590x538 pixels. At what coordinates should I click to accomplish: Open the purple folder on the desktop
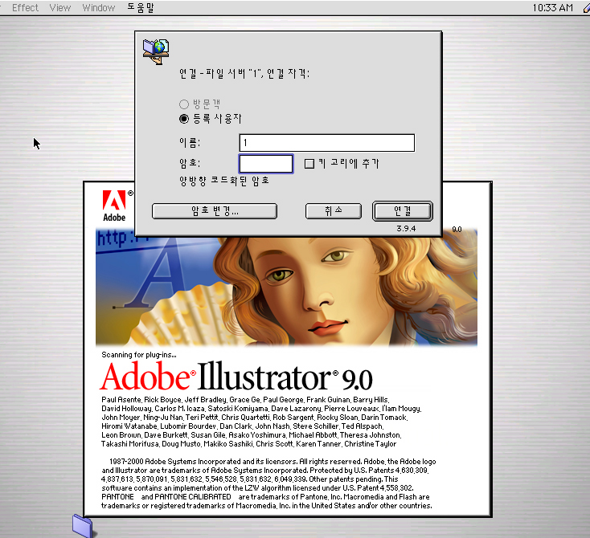(82, 525)
